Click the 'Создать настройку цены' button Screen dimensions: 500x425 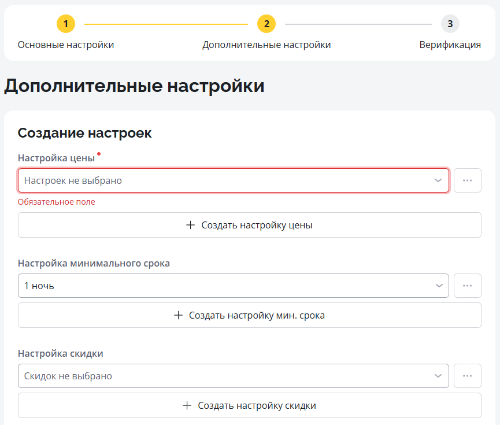(x=250, y=225)
